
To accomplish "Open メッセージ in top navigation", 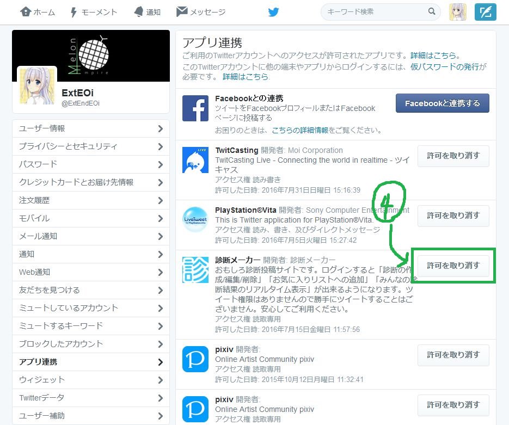I will [x=201, y=12].
